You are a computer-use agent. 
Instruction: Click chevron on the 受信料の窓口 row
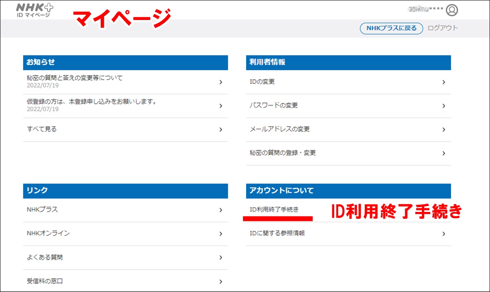[x=221, y=281]
